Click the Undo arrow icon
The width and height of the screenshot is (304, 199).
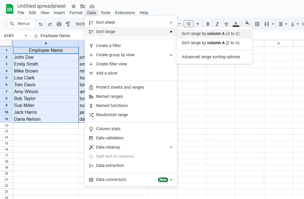(41, 24)
